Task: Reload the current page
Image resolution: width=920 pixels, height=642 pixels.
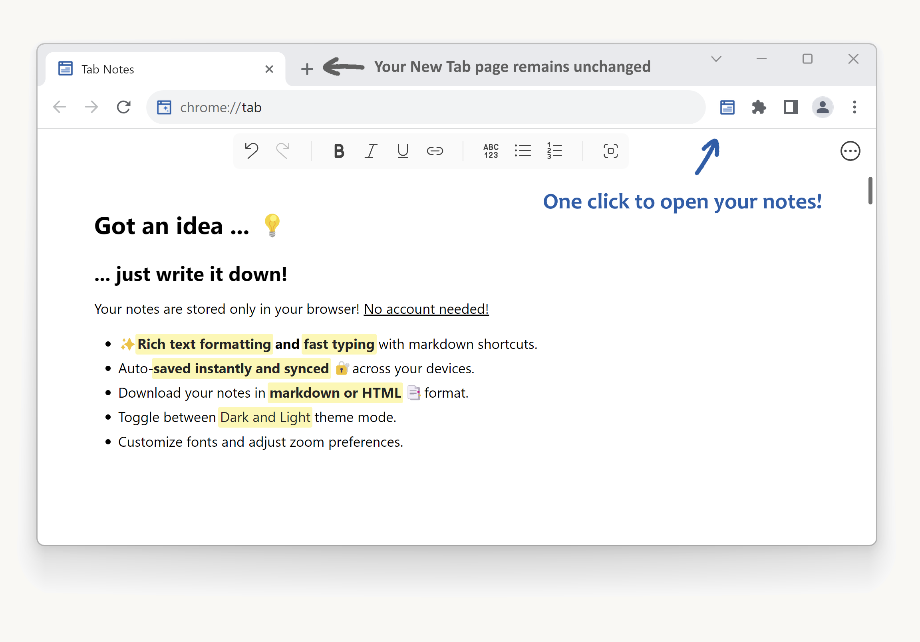Action: coord(124,107)
